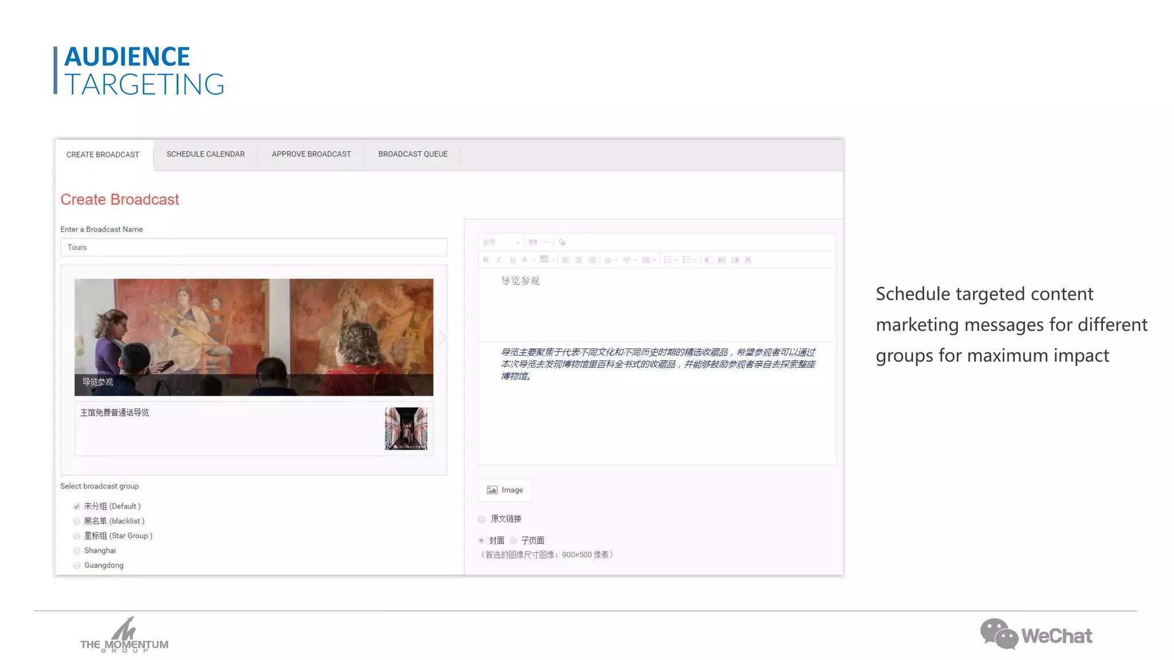Switch to the Approve Broadcast tab
This screenshot has height=660, width=1174.
click(311, 154)
